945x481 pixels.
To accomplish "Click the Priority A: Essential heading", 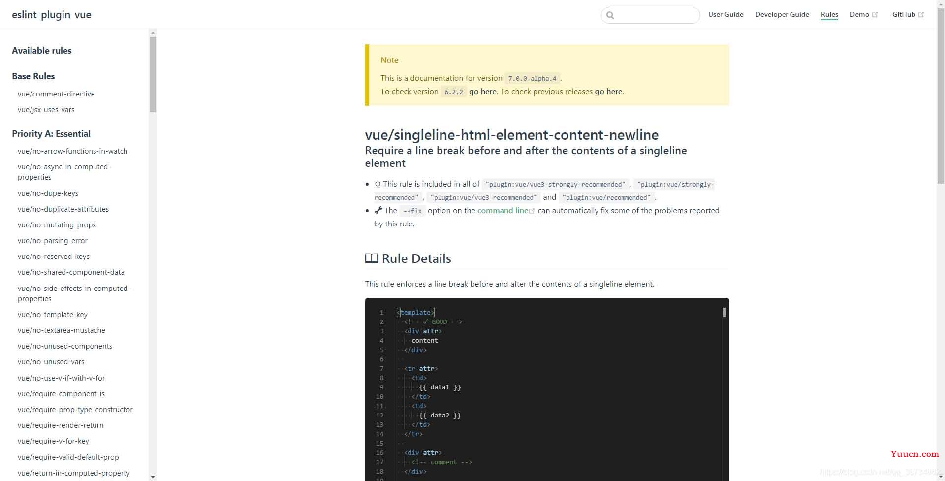I will click(51, 133).
